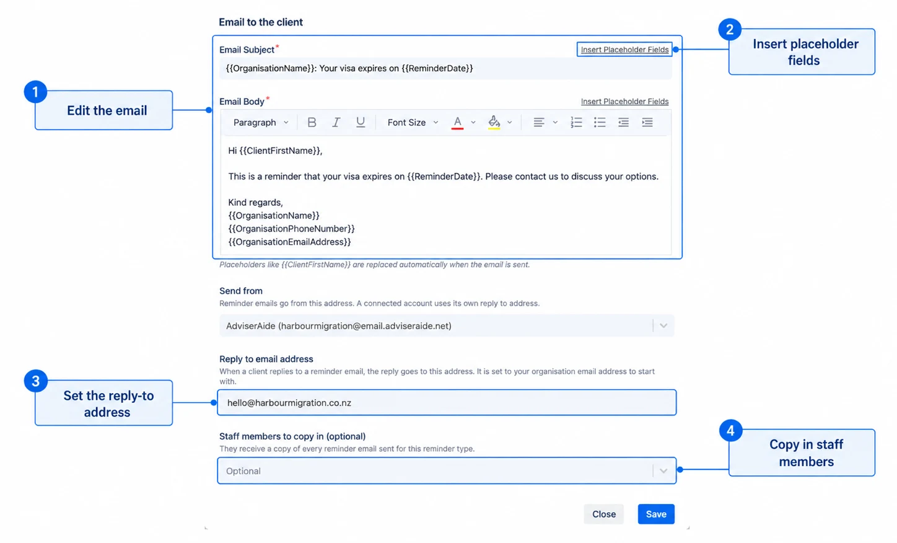
Task: Click the font color A icon
Action: point(457,123)
